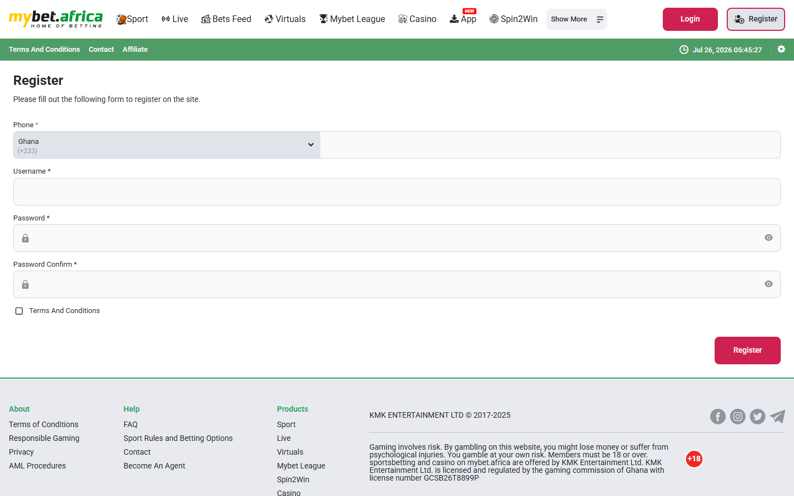Open the Instagram social icon
Image resolution: width=794 pixels, height=496 pixels.
[738, 417]
